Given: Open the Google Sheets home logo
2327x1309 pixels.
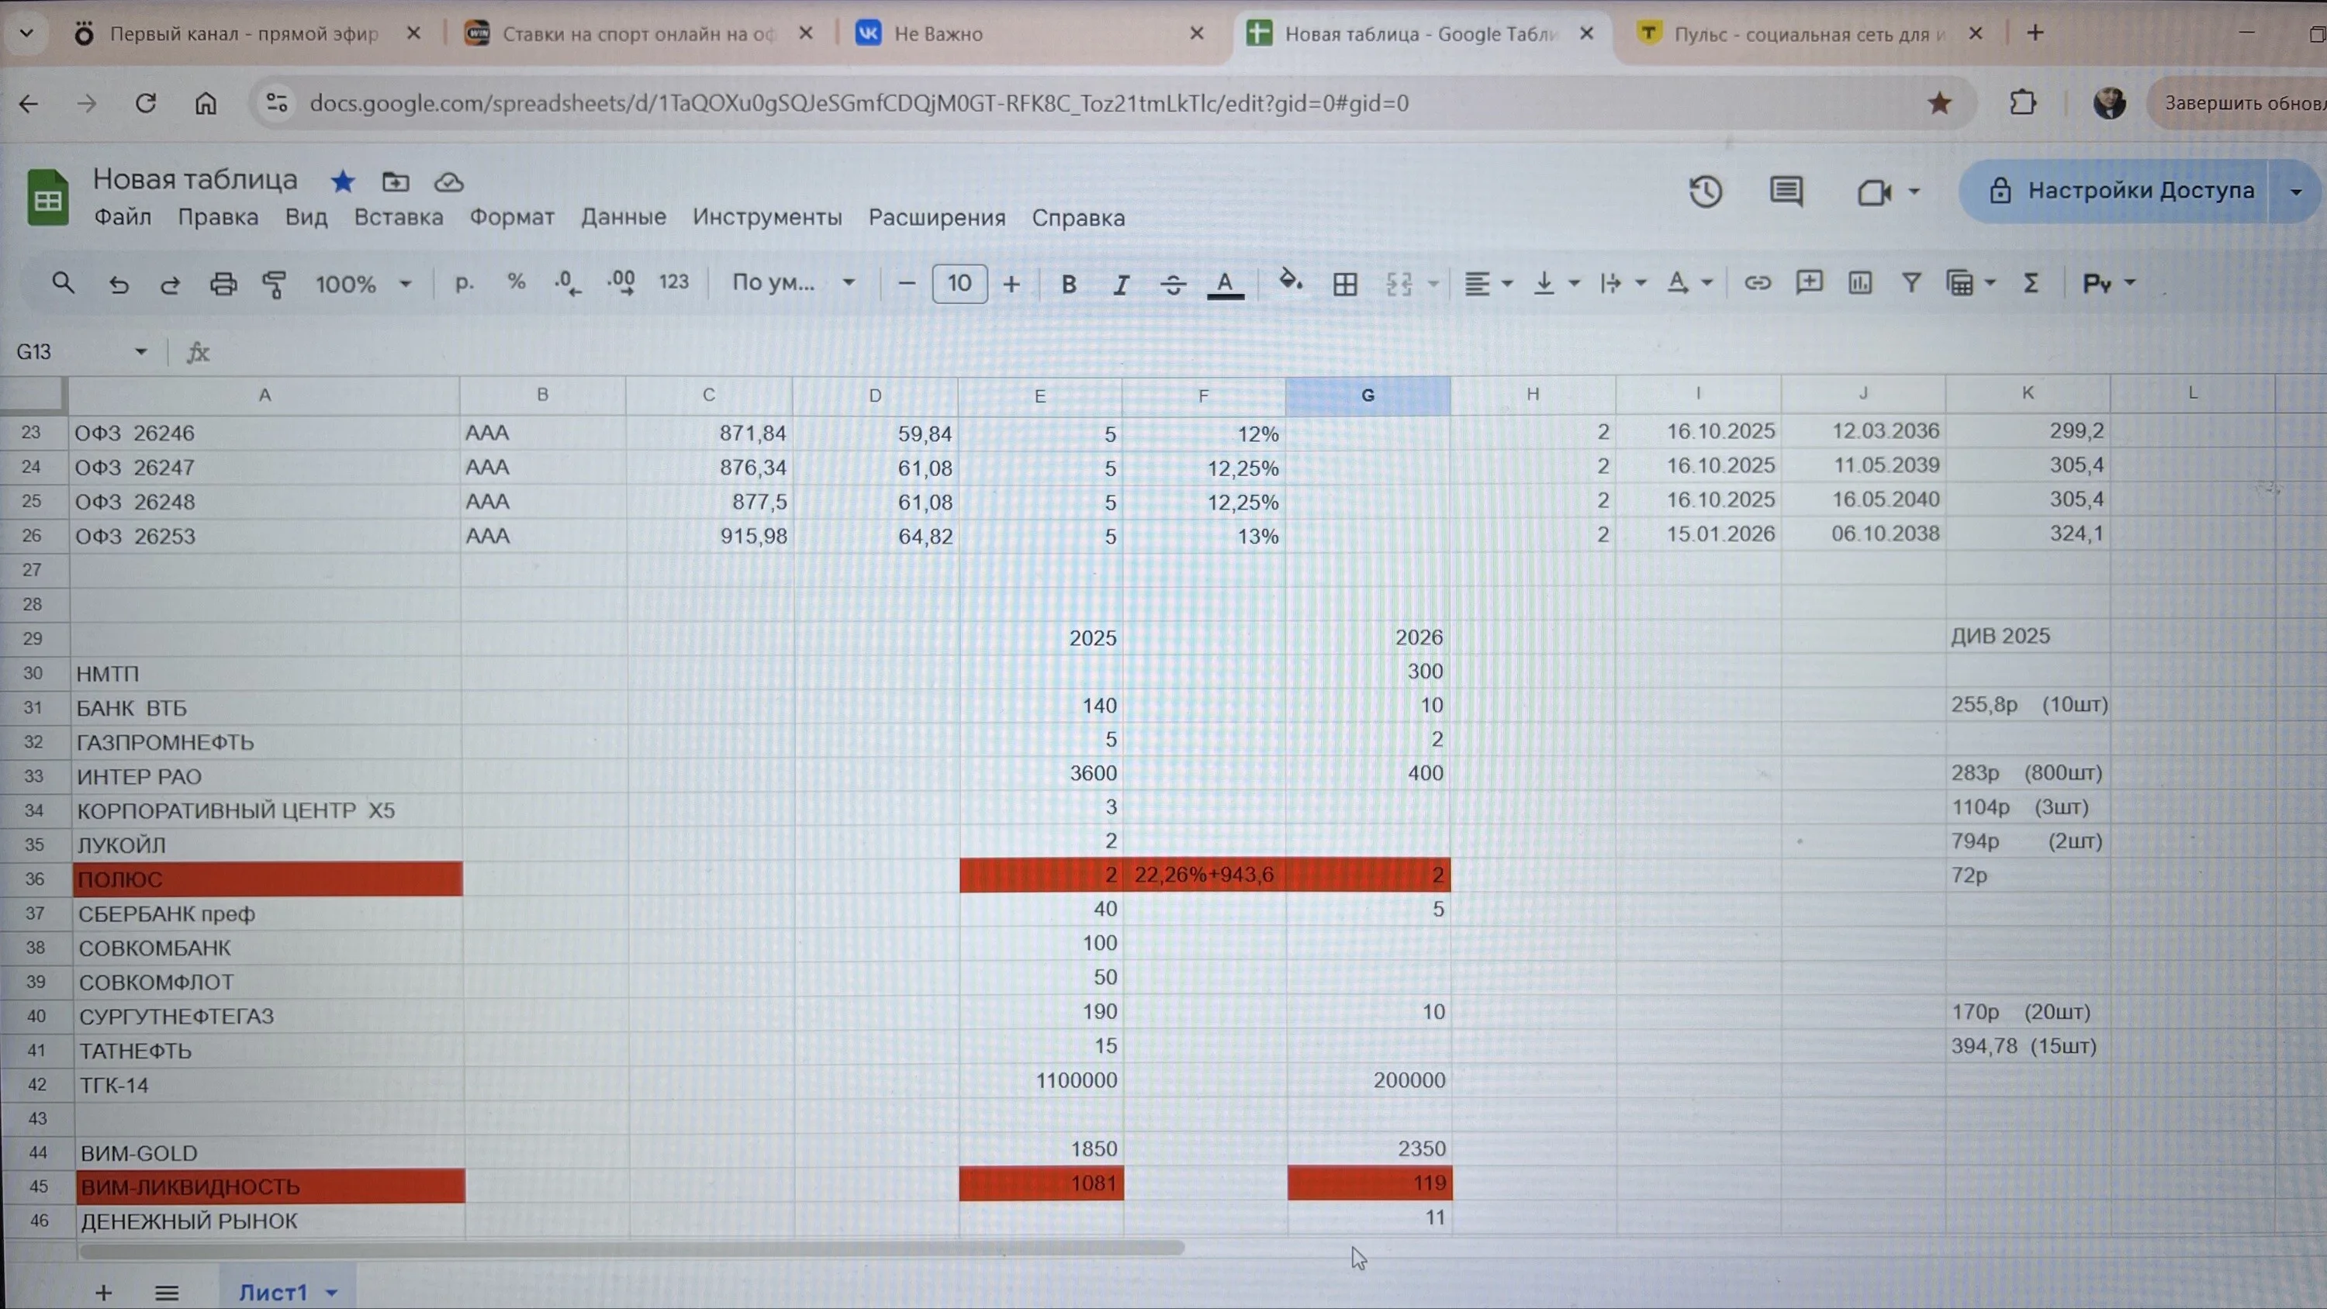Looking at the screenshot, I should 48,196.
